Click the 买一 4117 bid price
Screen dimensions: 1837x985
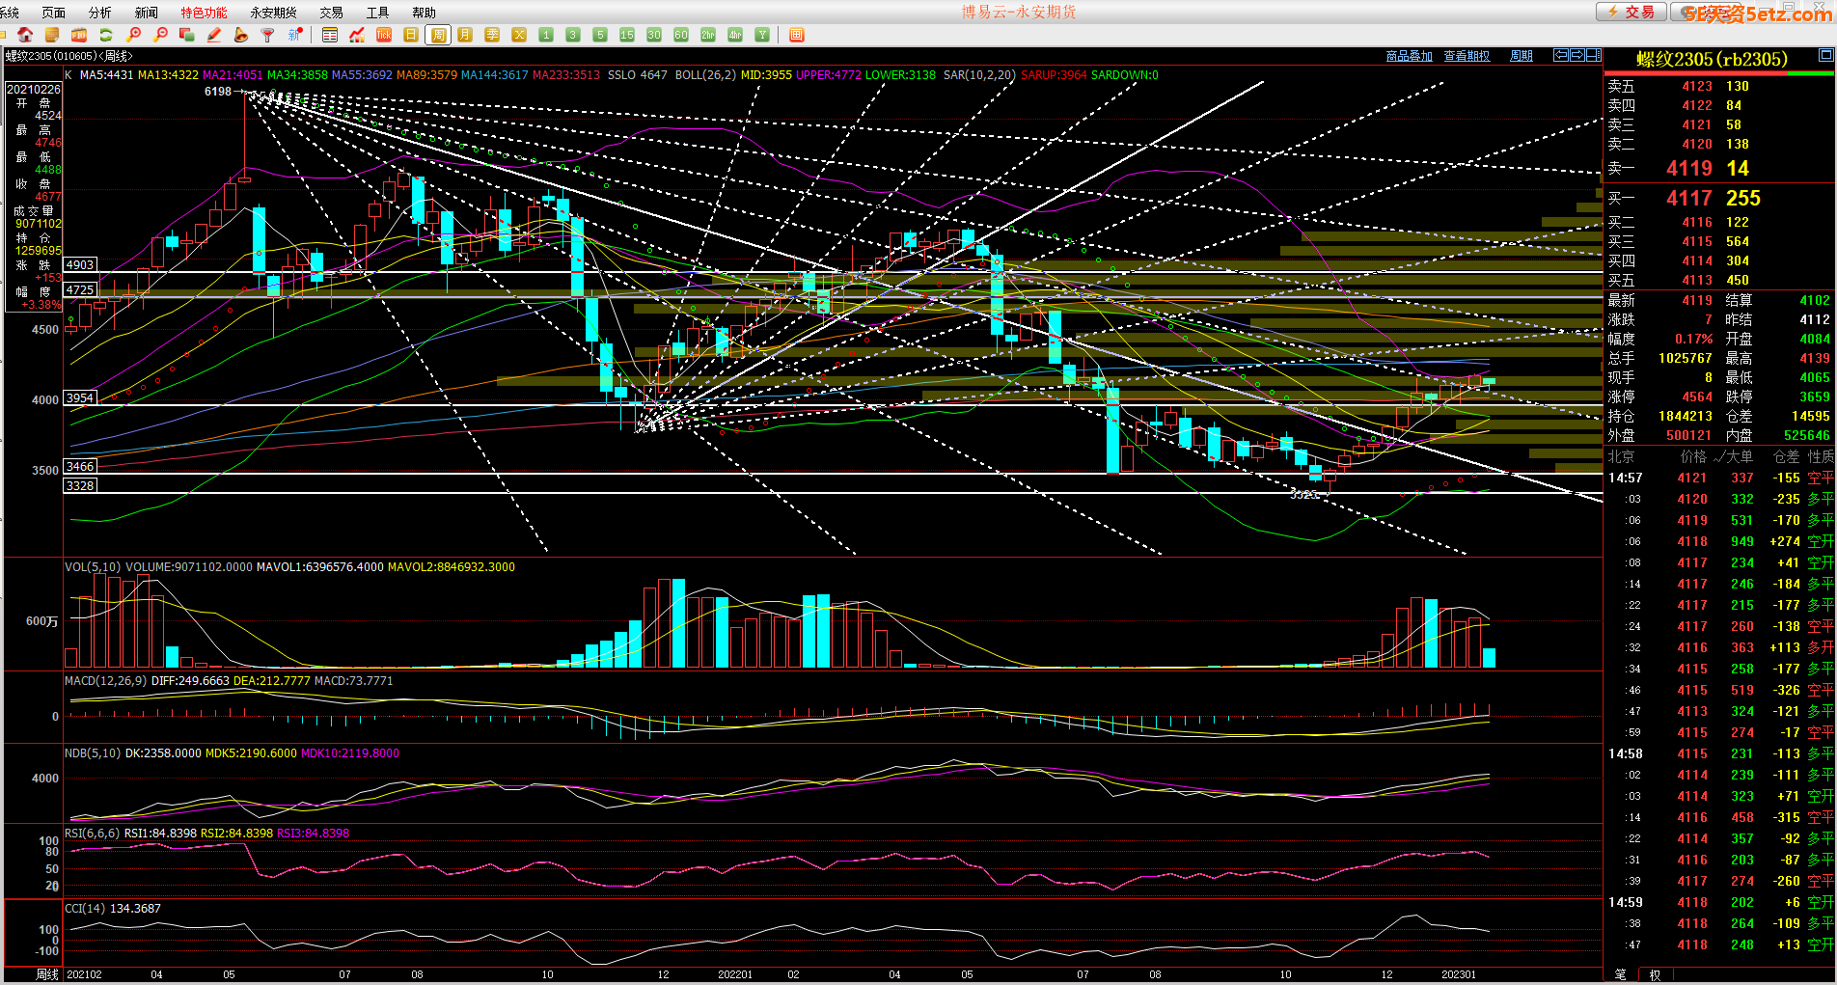coord(1689,199)
